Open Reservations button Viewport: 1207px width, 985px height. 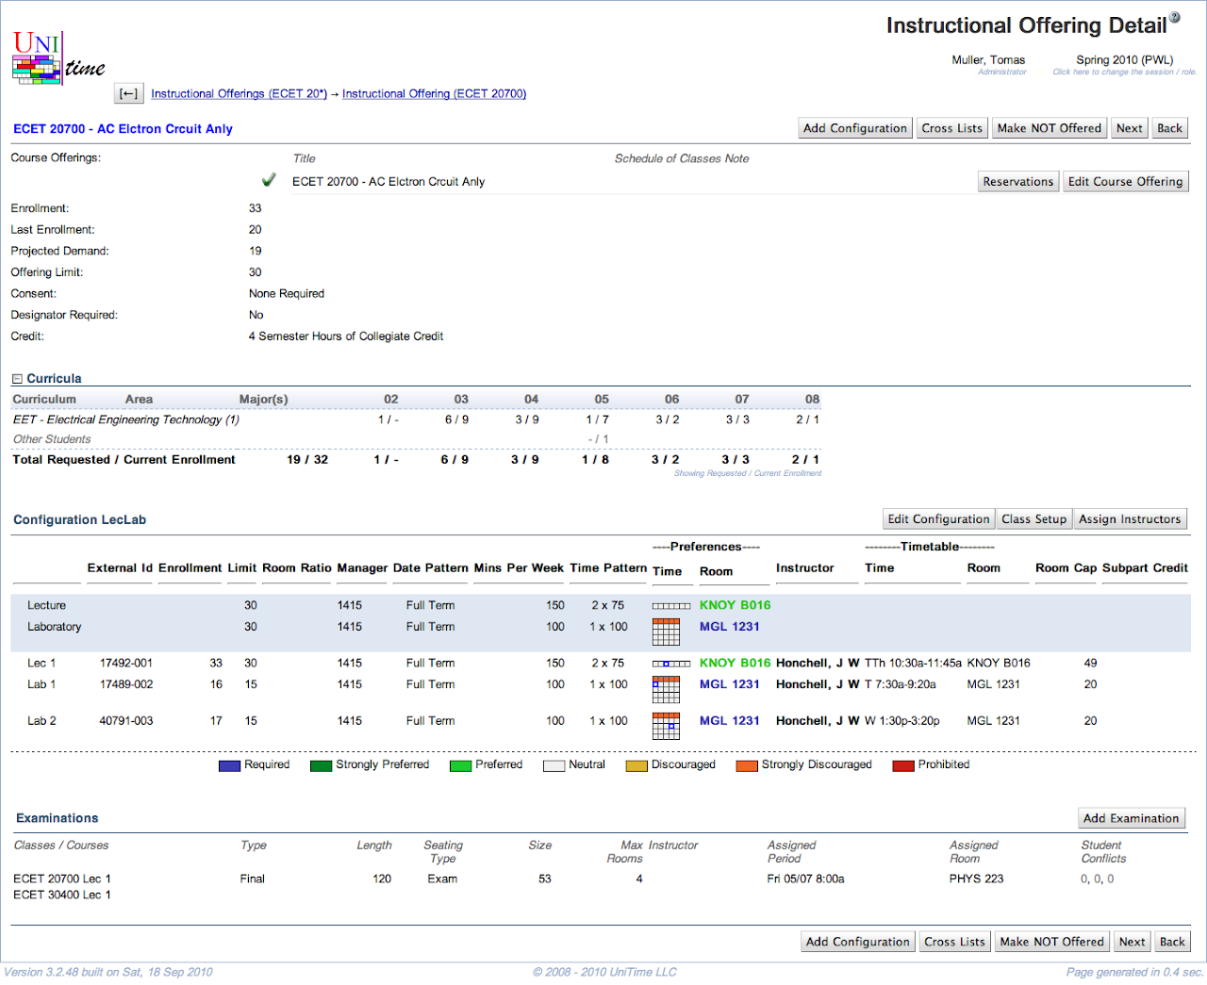click(1017, 182)
